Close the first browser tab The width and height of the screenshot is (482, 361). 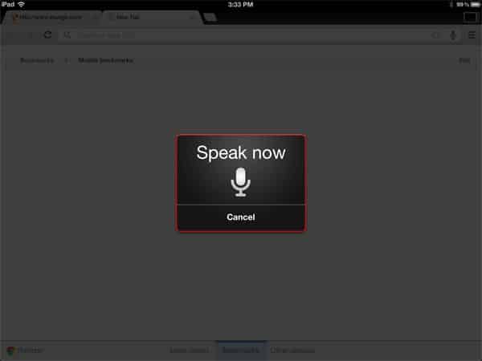[x=96, y=17]
